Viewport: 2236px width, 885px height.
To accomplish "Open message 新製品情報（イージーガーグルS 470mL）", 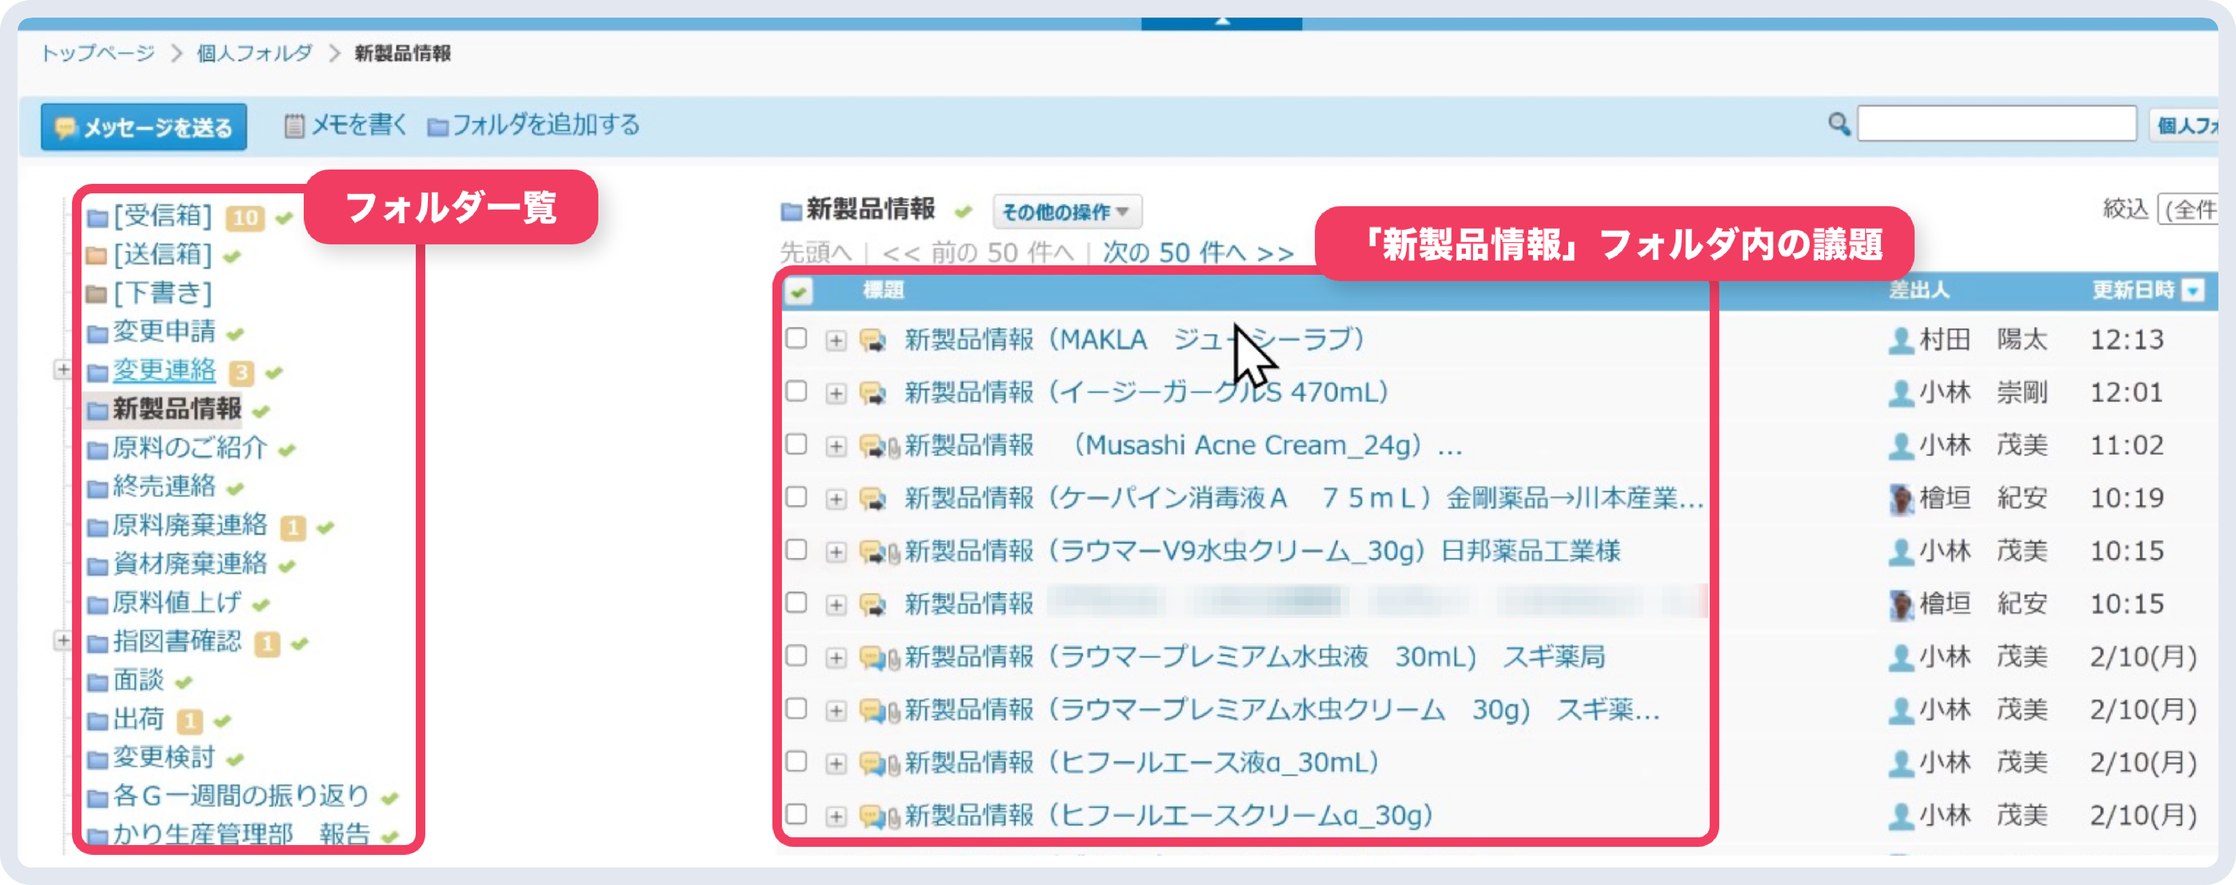I will pyautogui.click(x=1147, y=392).
